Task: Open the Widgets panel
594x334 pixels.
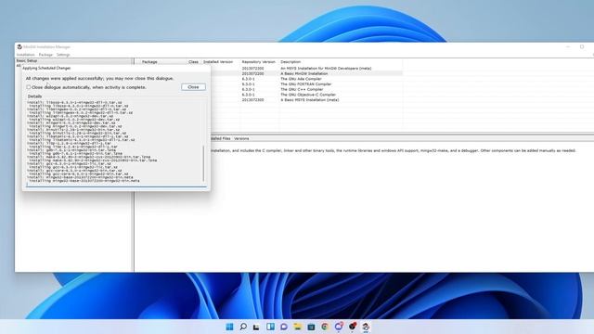Action: 270,327
